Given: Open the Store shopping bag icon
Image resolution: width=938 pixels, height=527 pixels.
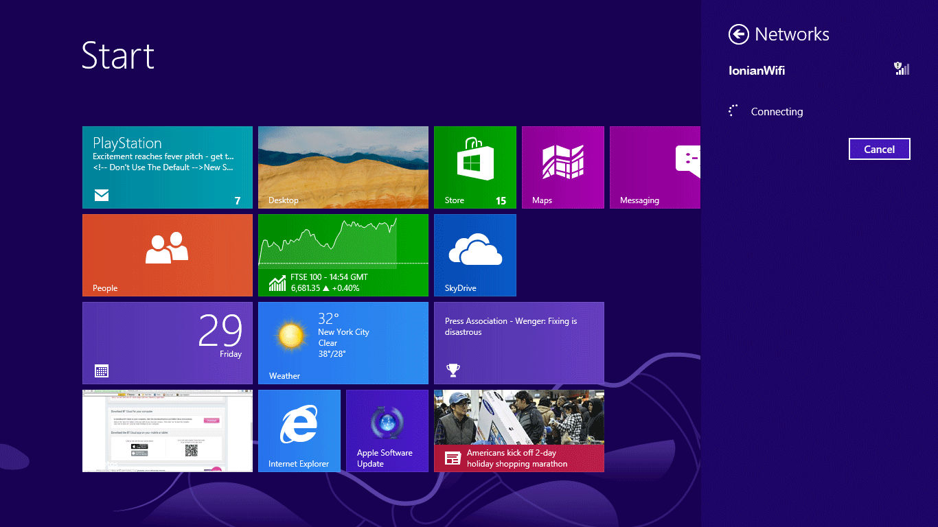Looking at the screenshot, I should (x=475, y=159).
